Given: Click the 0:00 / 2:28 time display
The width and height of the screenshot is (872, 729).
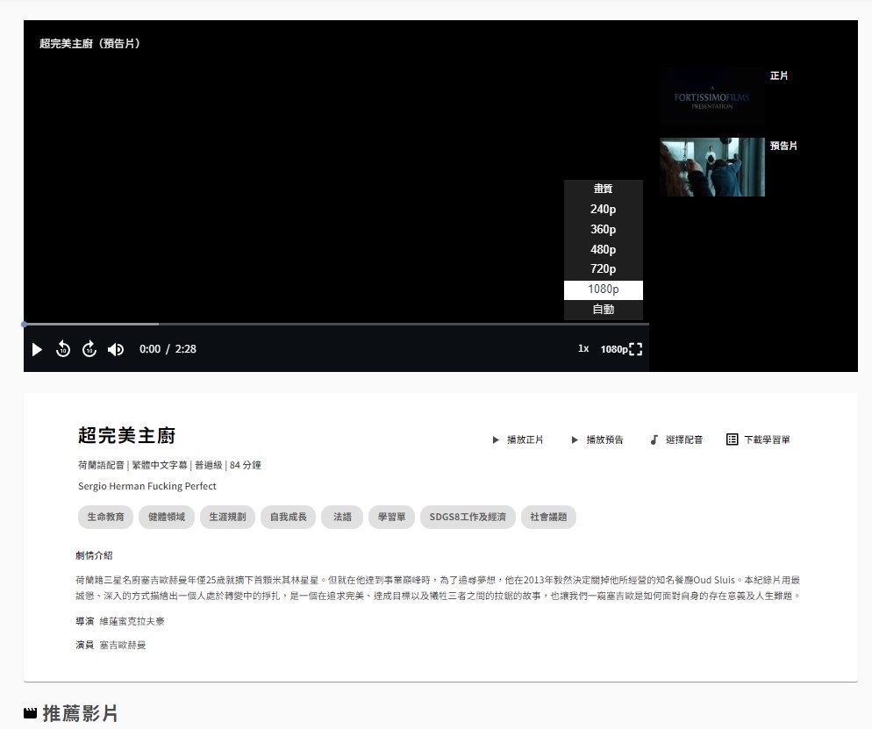Looking at the screenshot, I should point(168,349).
